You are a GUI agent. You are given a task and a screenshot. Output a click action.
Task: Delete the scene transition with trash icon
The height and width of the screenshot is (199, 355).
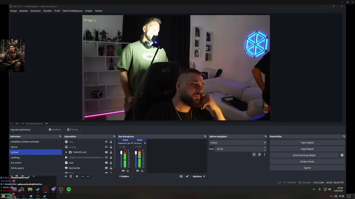259,155
